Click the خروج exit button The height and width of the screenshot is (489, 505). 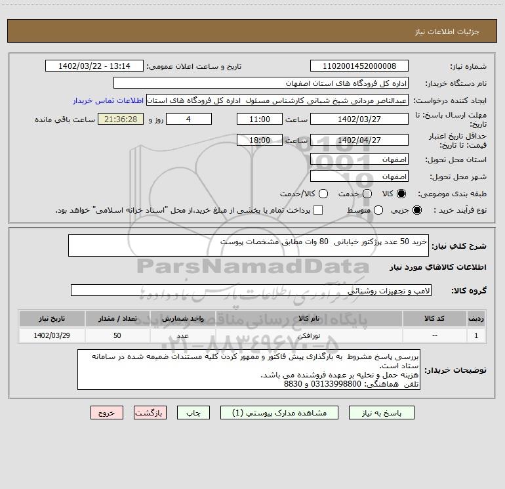[x=107, y=413]
